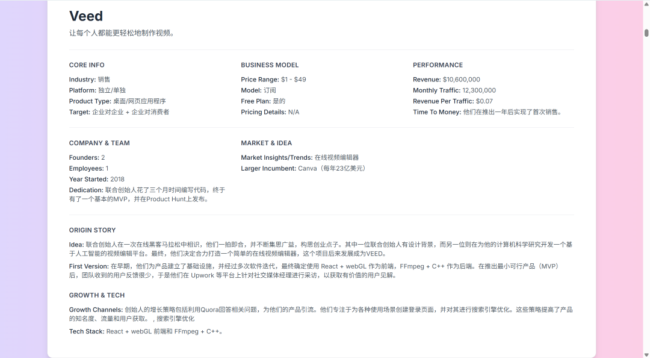Click the ORIGIN STORY heading
Image resolution: width=650 pixels, height=358 pixels.
tap(93, 230)
